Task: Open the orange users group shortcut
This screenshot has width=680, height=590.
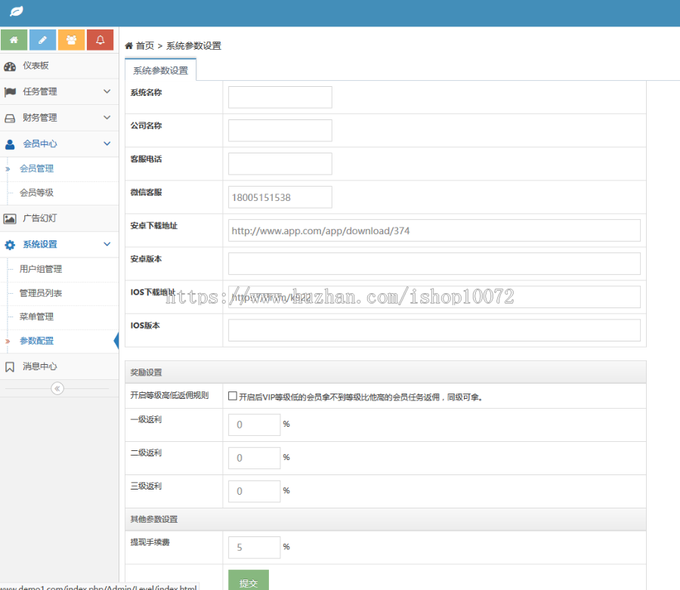Action: [71, 40]
